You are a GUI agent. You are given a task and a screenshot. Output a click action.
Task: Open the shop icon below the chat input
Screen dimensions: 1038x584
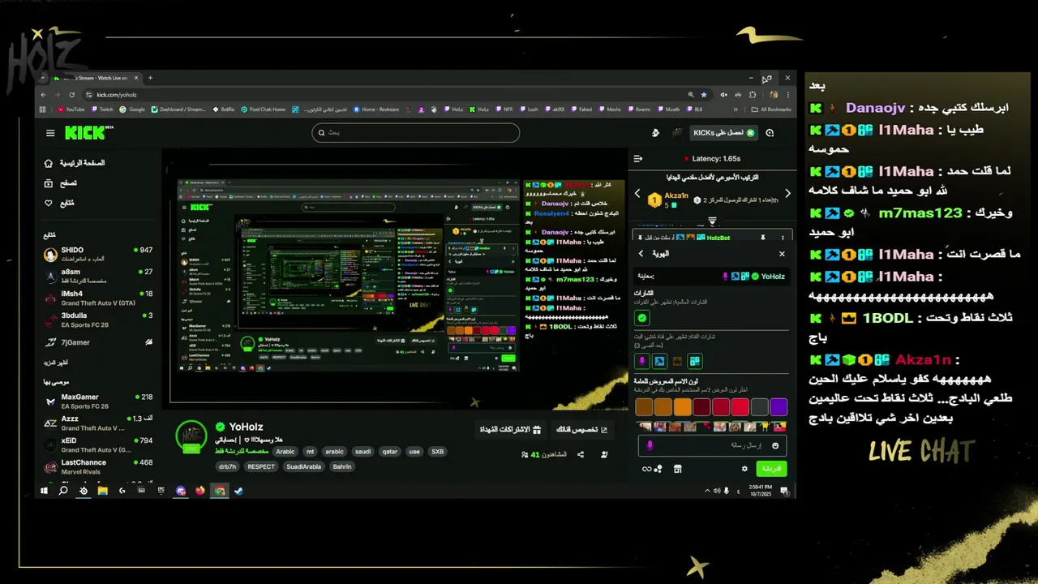coord(678,469)
